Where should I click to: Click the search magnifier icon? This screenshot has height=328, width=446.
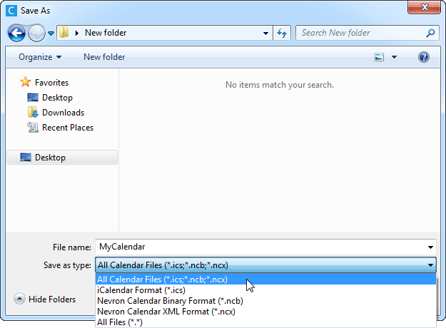[430, 33]
